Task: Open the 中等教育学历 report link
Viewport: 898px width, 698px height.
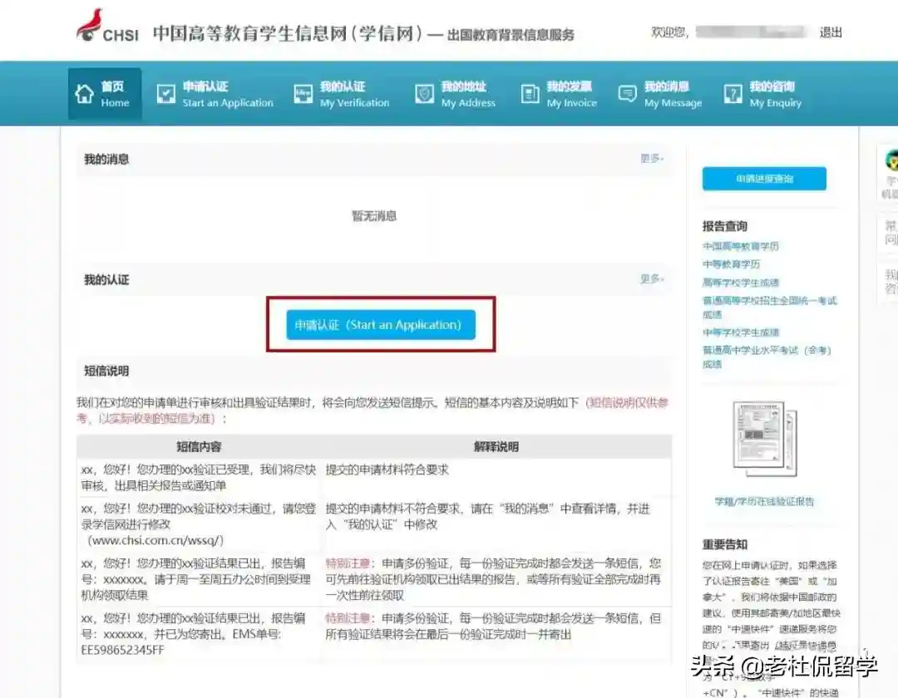Action: (x=731, y=264)
